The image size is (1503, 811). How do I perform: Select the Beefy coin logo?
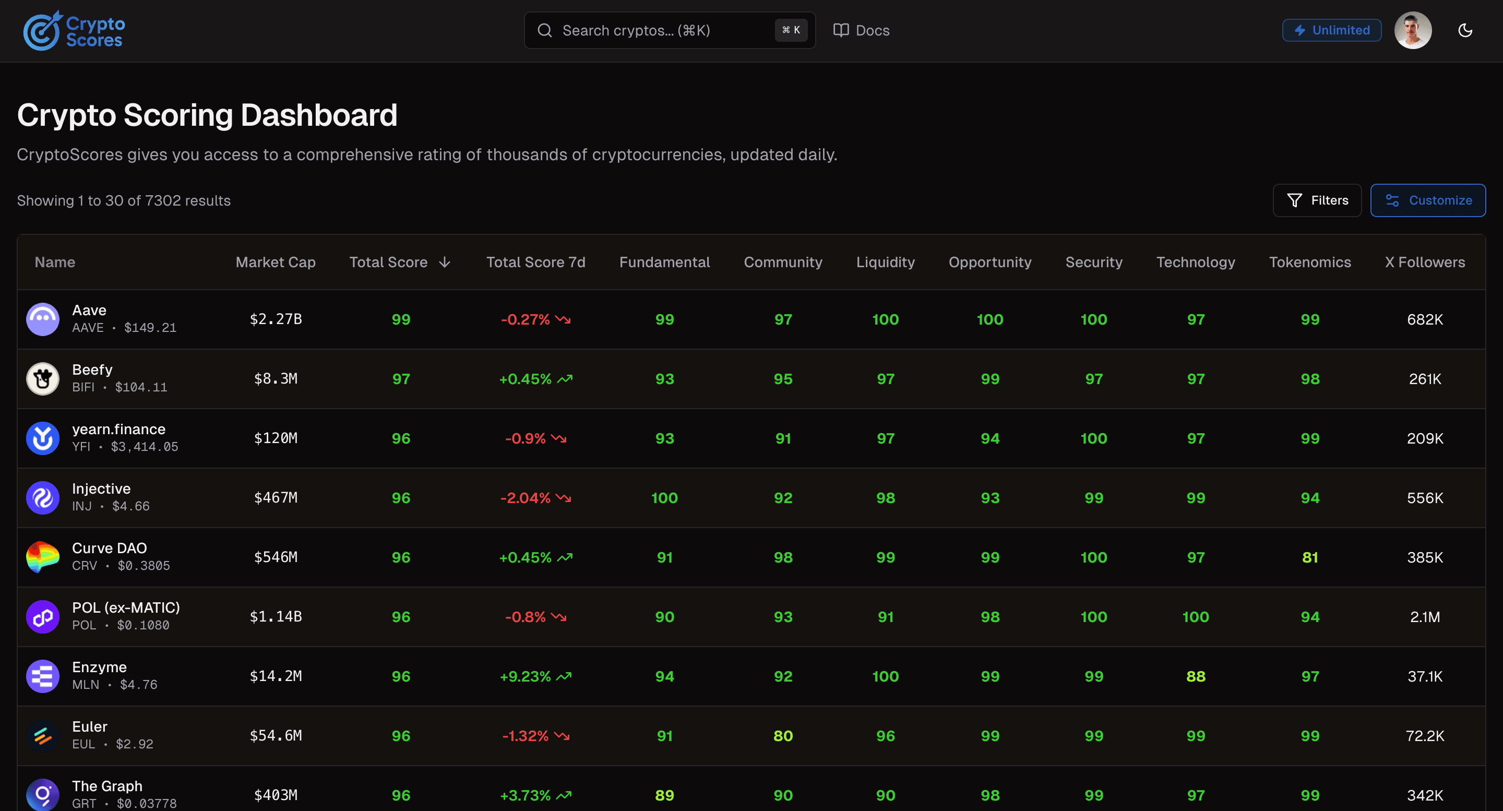click(x=43, y=379)
